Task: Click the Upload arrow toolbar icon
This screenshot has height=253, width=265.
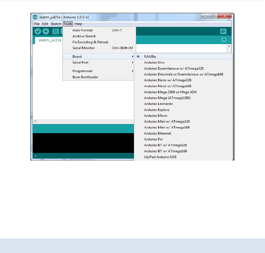Action: coord(46,31)
